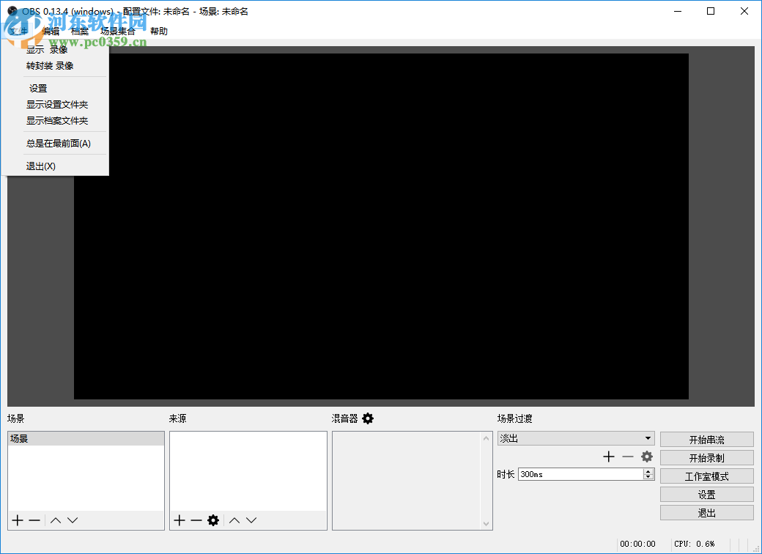Remove the selected scene using the minus icon

pos(33,520)
